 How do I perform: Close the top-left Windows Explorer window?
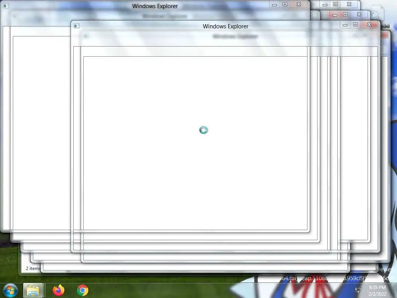[x=299, y=4]
